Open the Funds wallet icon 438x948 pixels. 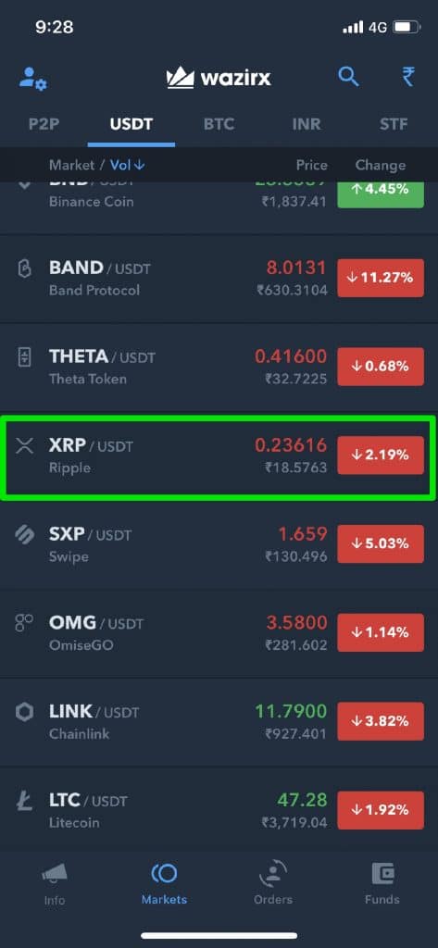point(382,874)
